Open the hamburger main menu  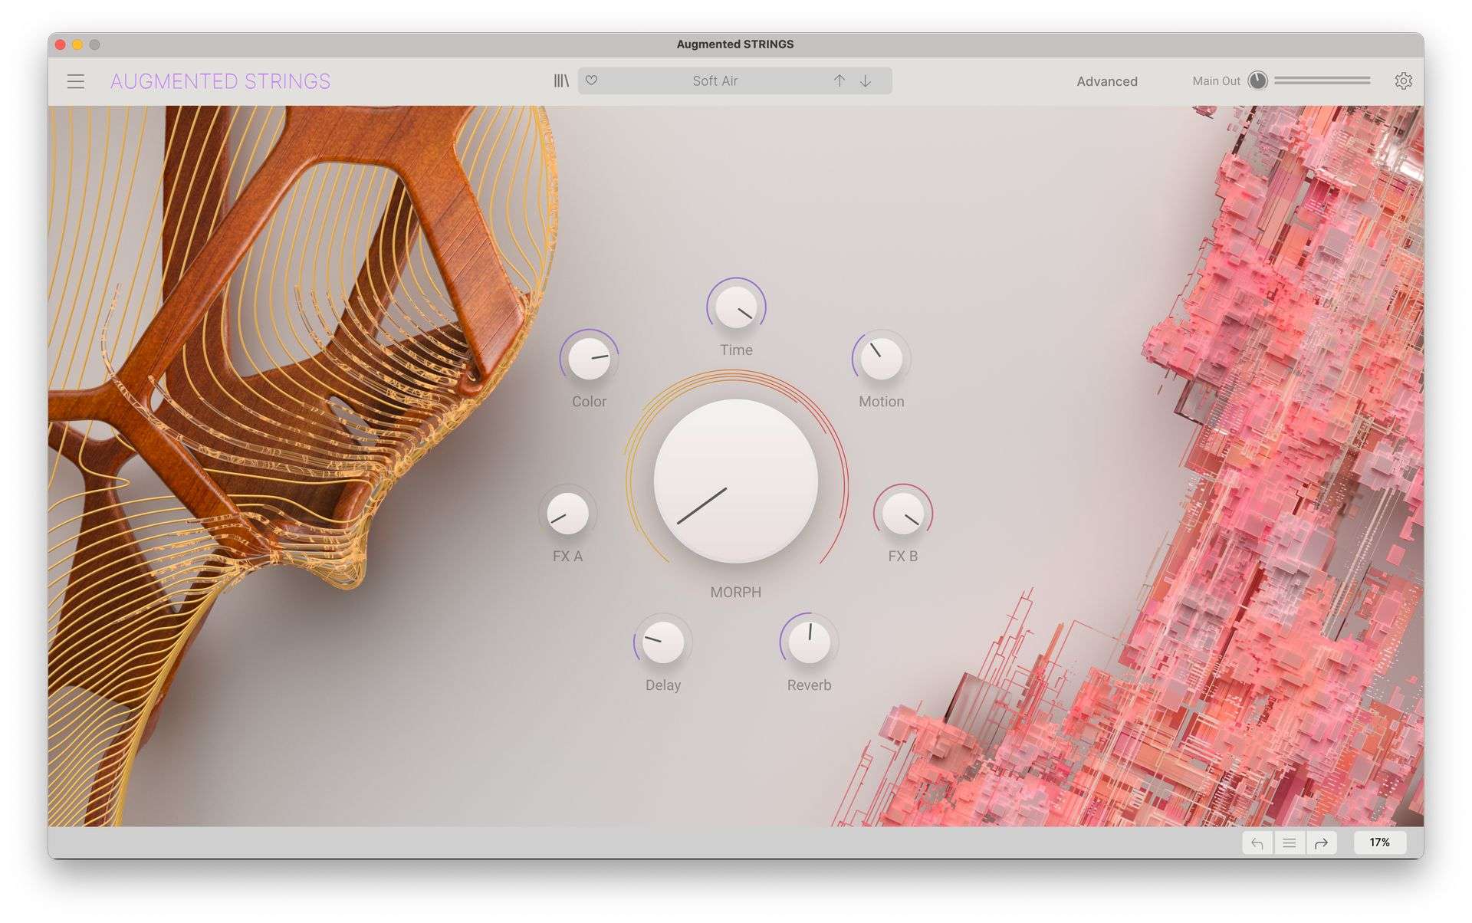[75, 81]
